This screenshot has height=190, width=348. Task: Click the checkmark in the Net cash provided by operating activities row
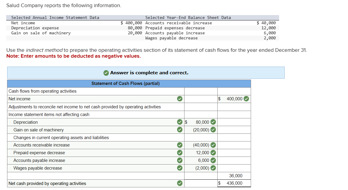click(x=180, y=183)
